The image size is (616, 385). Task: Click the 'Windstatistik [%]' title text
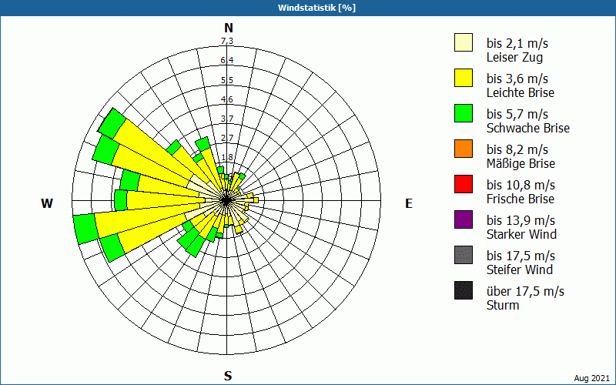[x=316, y=8]
